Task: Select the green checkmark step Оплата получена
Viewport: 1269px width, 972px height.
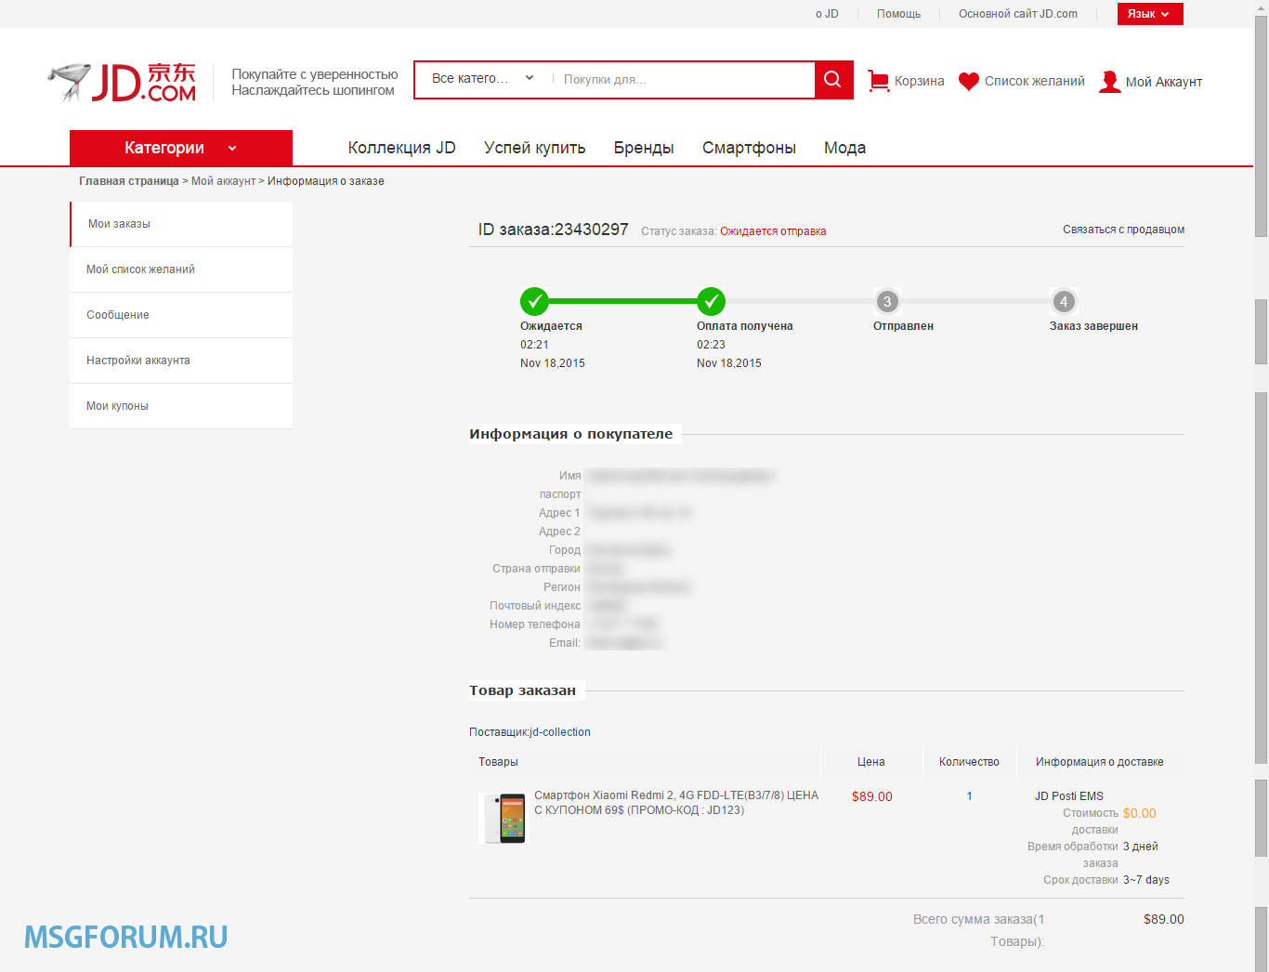Action: point(711,301)
